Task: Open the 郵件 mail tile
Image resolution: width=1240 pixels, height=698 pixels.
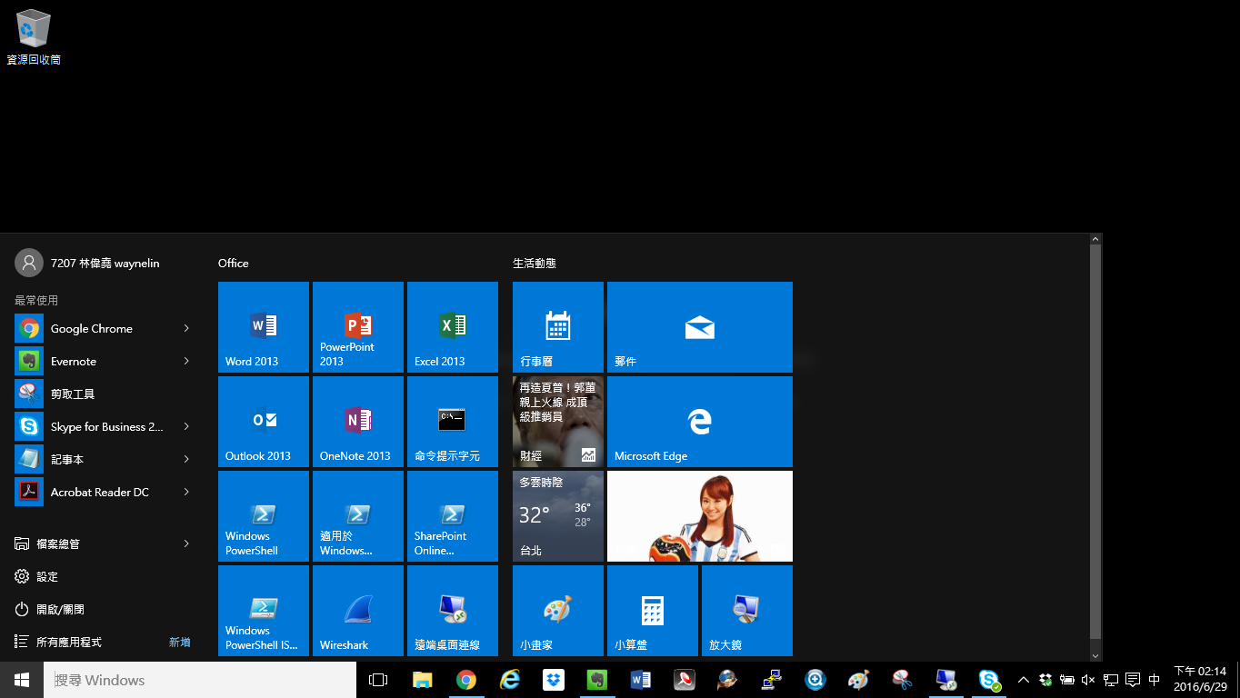Action: (700, 327)
